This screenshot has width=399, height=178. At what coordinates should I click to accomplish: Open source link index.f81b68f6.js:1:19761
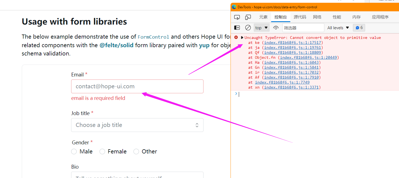293,47
